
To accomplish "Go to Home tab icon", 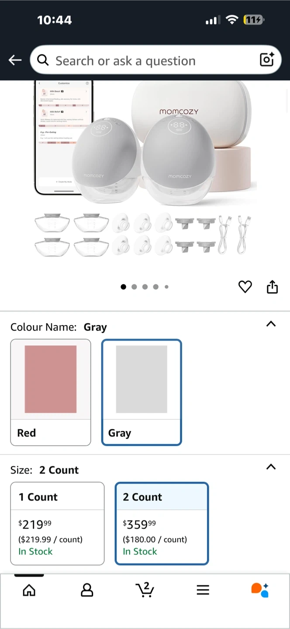I will click(x=29, y=590).
